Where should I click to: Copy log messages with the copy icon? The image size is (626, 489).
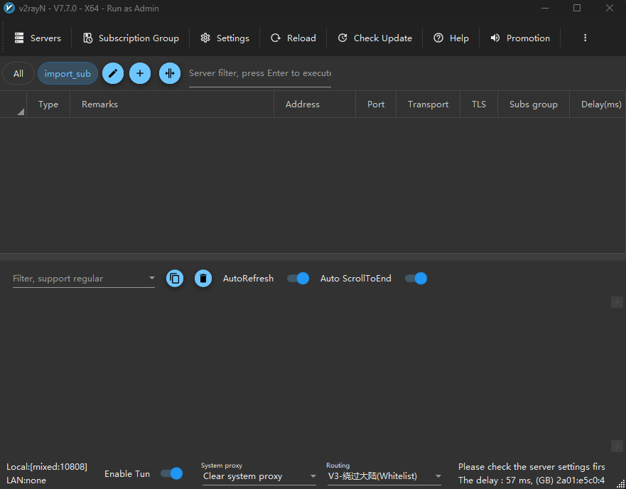click(x=175, y=279)
